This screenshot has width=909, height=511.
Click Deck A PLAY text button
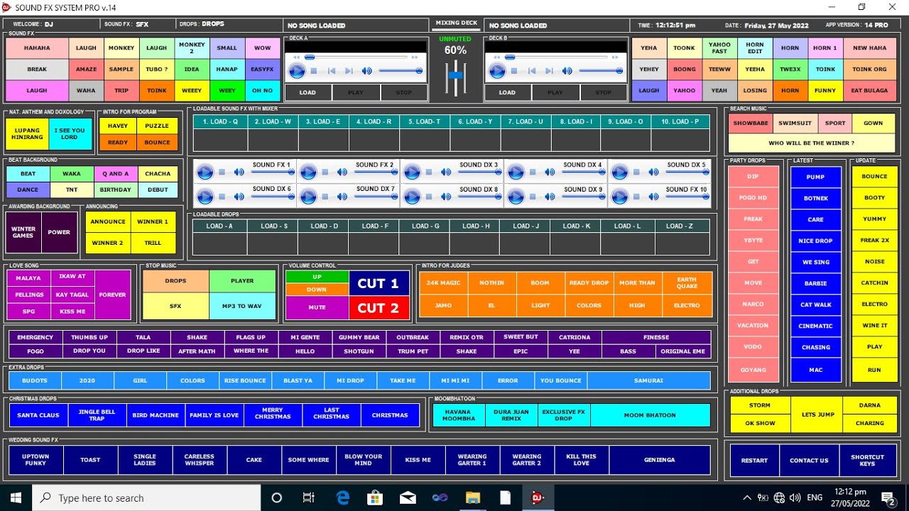tap(356, 92)
